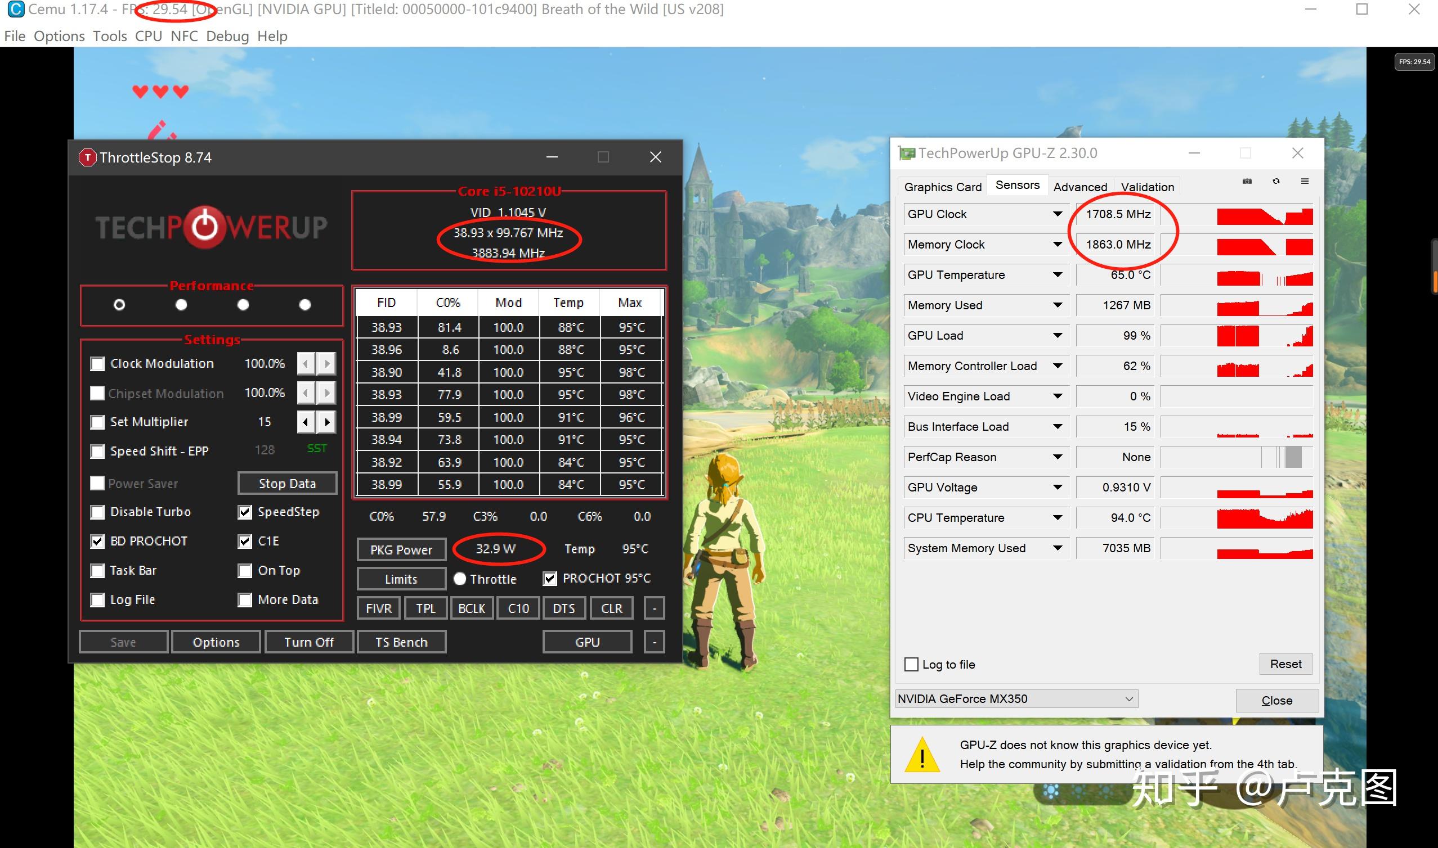Click the GPU Clock 1708.5 MHz value field
The height and width of the screenshot is (848, 1438).
[1115, 214]
